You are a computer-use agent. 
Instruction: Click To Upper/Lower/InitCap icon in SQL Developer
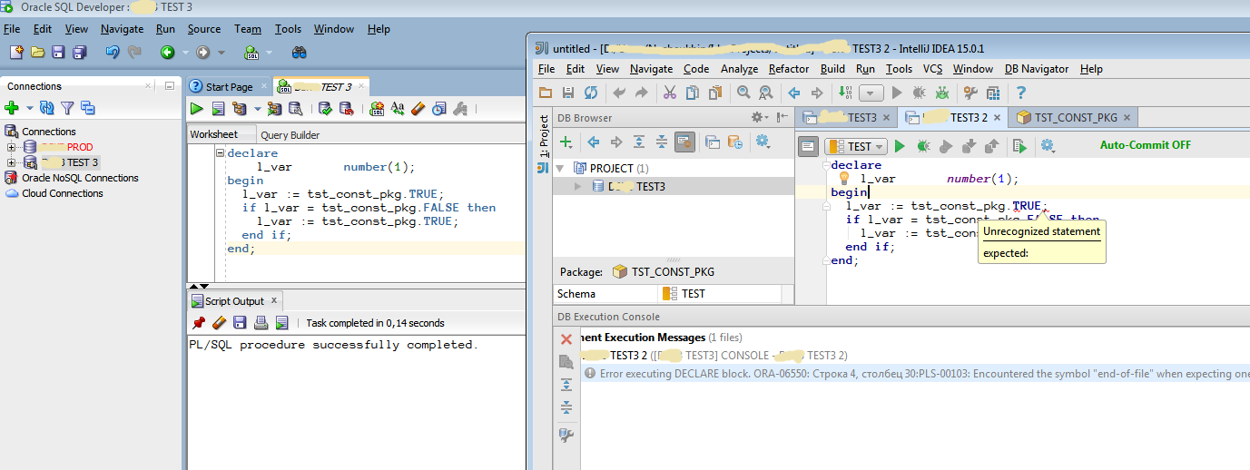pos(398,109)
